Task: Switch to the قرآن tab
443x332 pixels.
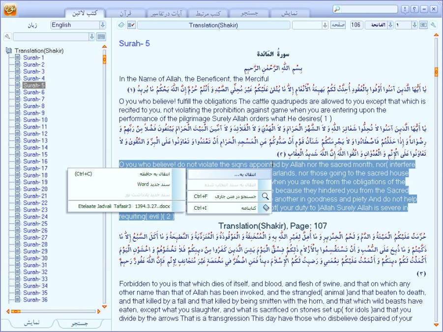Action: 125,13
